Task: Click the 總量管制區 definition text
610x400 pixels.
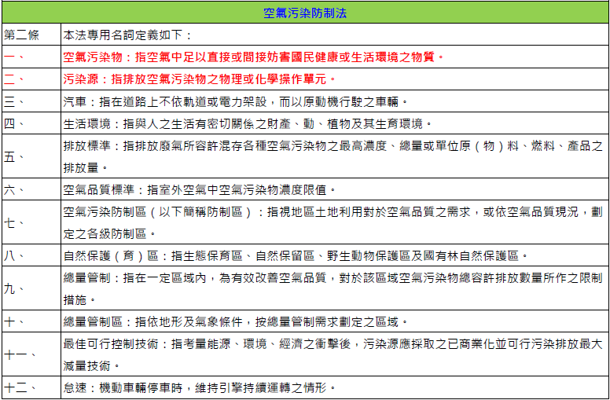Action: 236,321
